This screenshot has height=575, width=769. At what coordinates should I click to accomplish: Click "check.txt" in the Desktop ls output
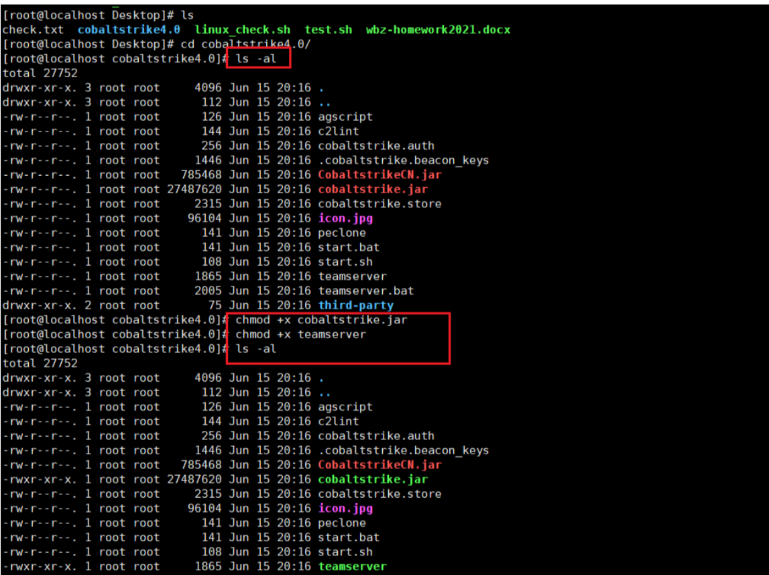point(33,30)
